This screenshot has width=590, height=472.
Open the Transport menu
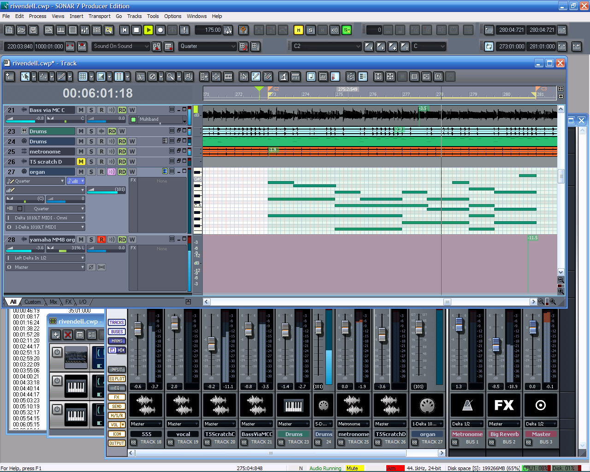pyautogui.click(x=100, y=16)
